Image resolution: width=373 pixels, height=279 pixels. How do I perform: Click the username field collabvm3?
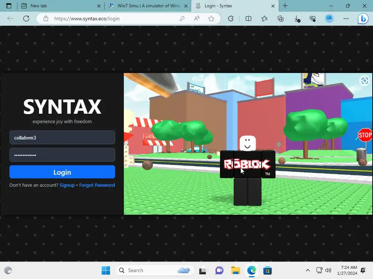pyautogui.click(x=62, y=137)
